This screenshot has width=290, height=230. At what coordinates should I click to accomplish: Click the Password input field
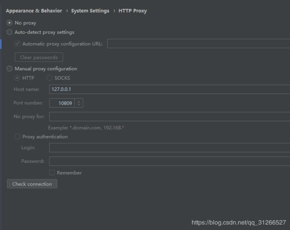coord(170,161)
